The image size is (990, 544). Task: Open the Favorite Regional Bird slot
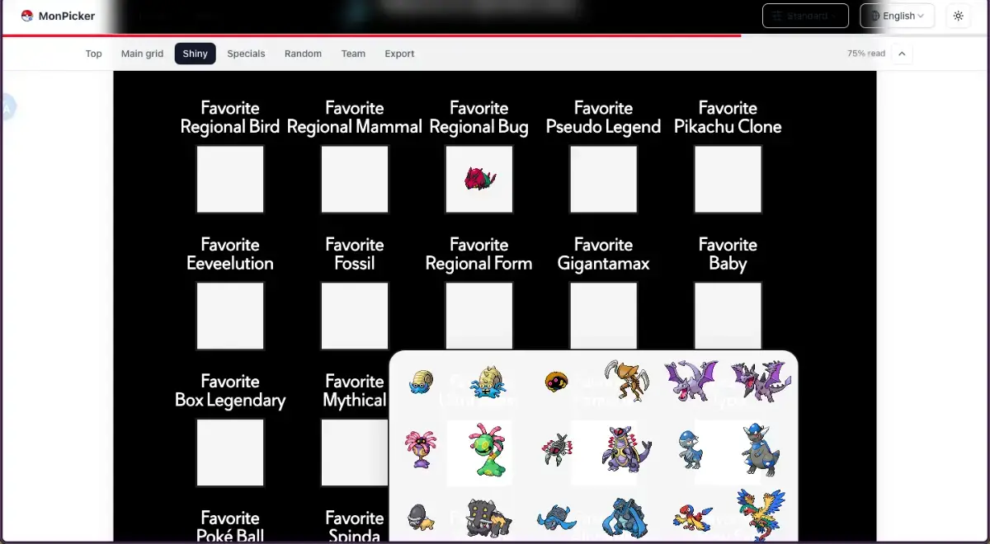click(230, 180)
